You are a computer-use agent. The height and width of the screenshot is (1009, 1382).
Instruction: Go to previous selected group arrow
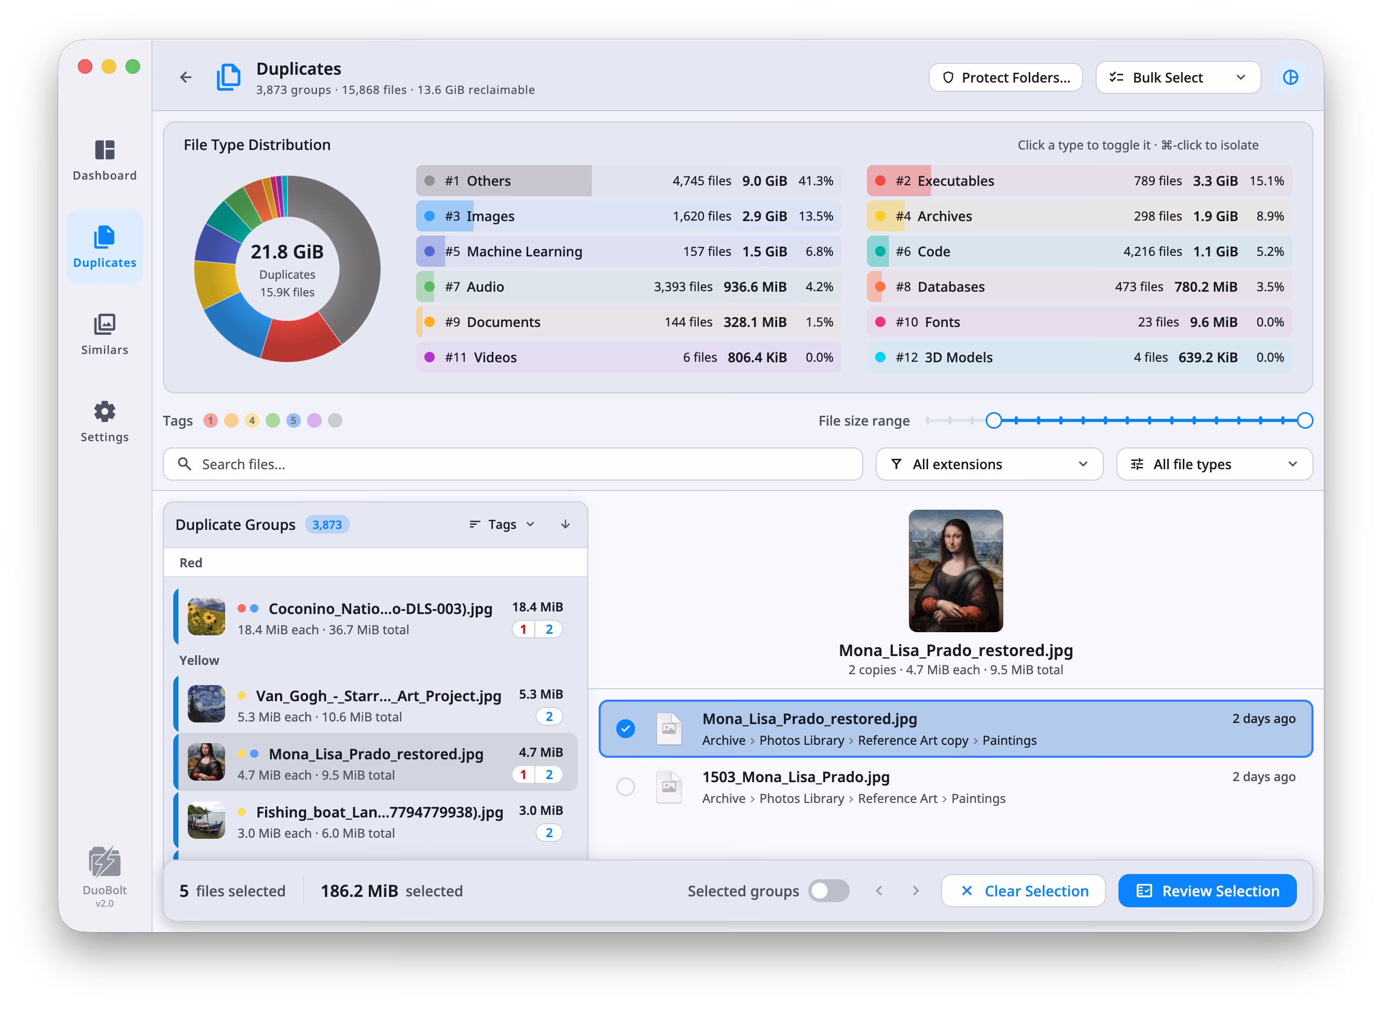879,891
